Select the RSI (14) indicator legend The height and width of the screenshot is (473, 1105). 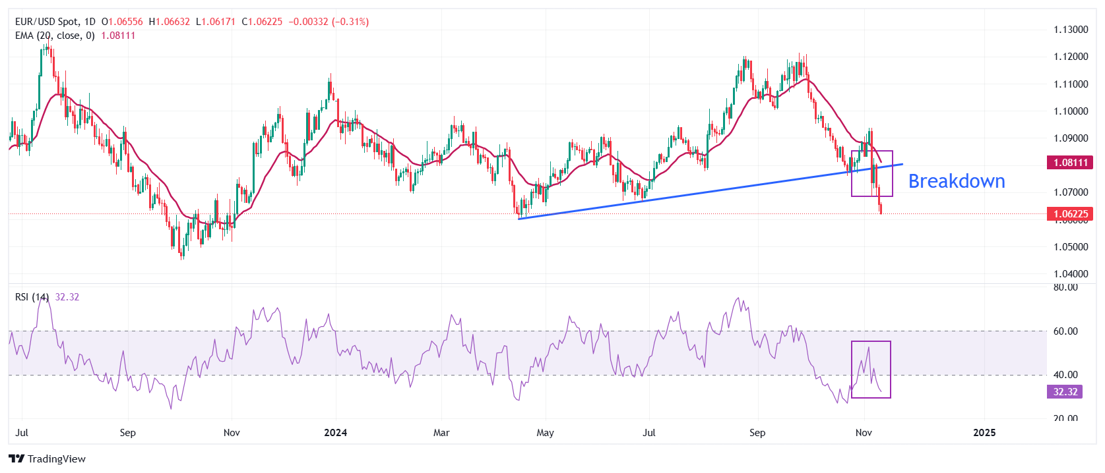point(32,297)
